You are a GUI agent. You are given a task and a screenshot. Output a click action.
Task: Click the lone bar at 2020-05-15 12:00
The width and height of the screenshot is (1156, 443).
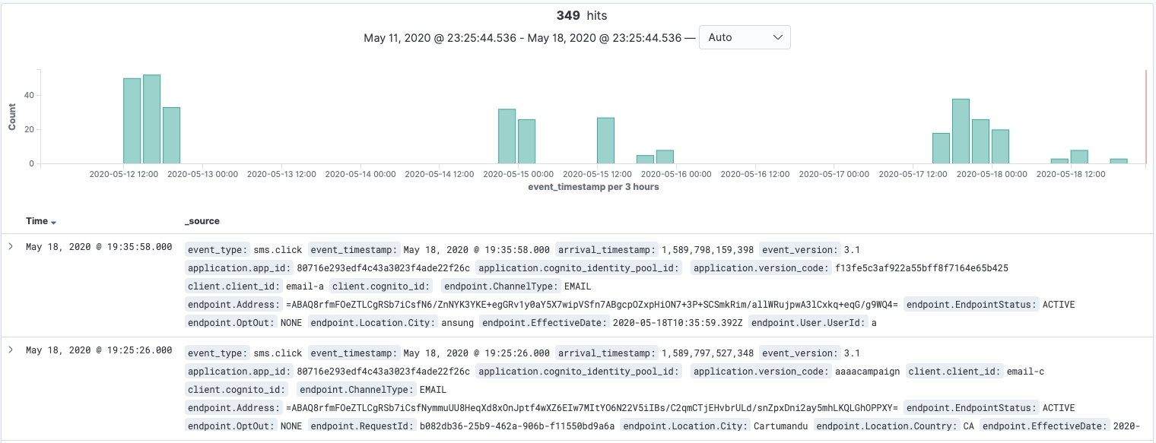tap(605, 141)
